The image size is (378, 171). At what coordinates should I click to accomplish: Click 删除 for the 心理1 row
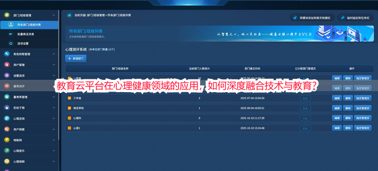[x=348, y=128]
